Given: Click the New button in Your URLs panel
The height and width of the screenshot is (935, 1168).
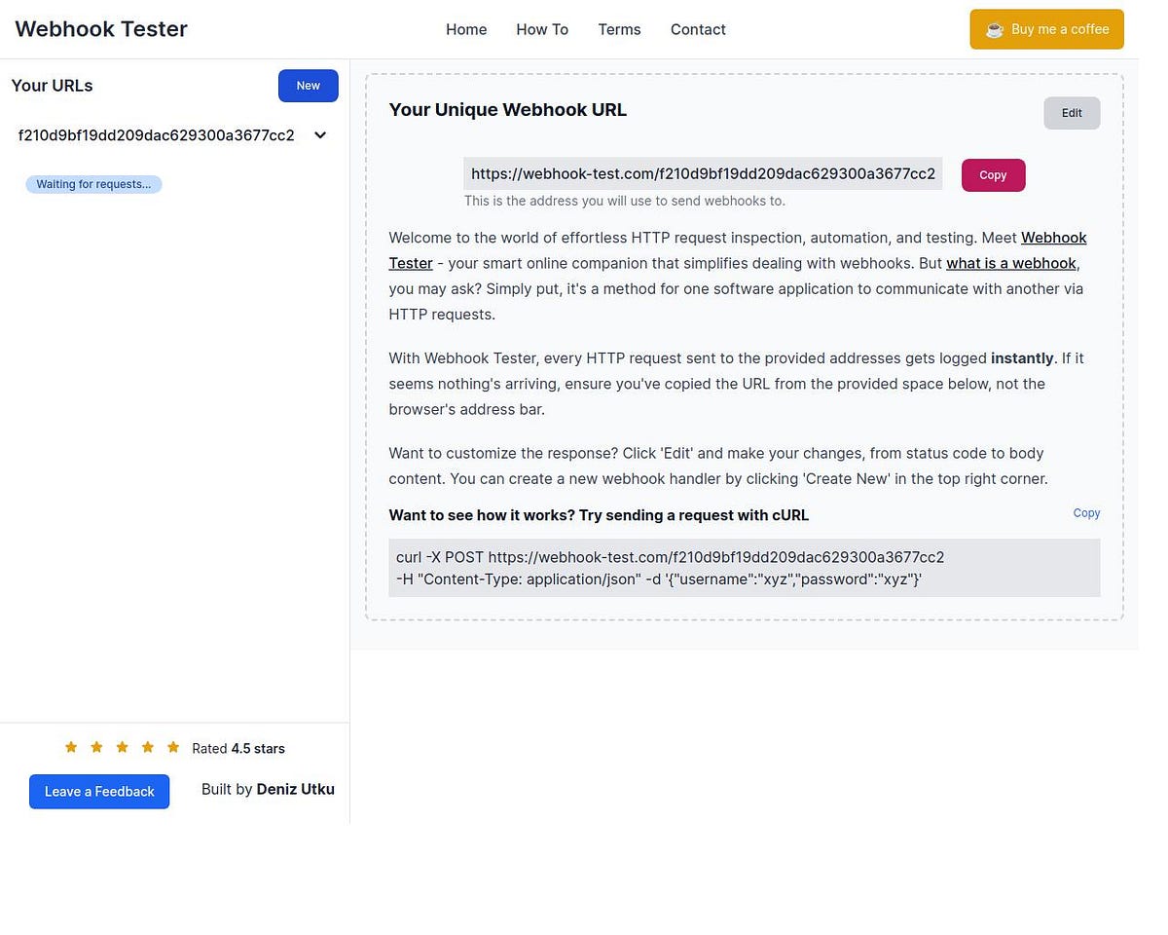Looking at the screenshot, I should (308, 85).
